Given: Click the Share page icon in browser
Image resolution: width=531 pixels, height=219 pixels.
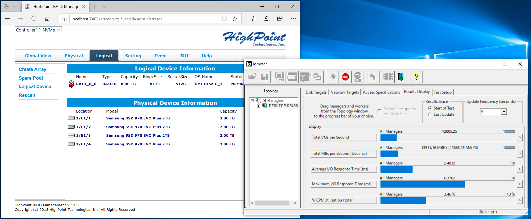Looking at the screenshot, I should coord(280,19).
